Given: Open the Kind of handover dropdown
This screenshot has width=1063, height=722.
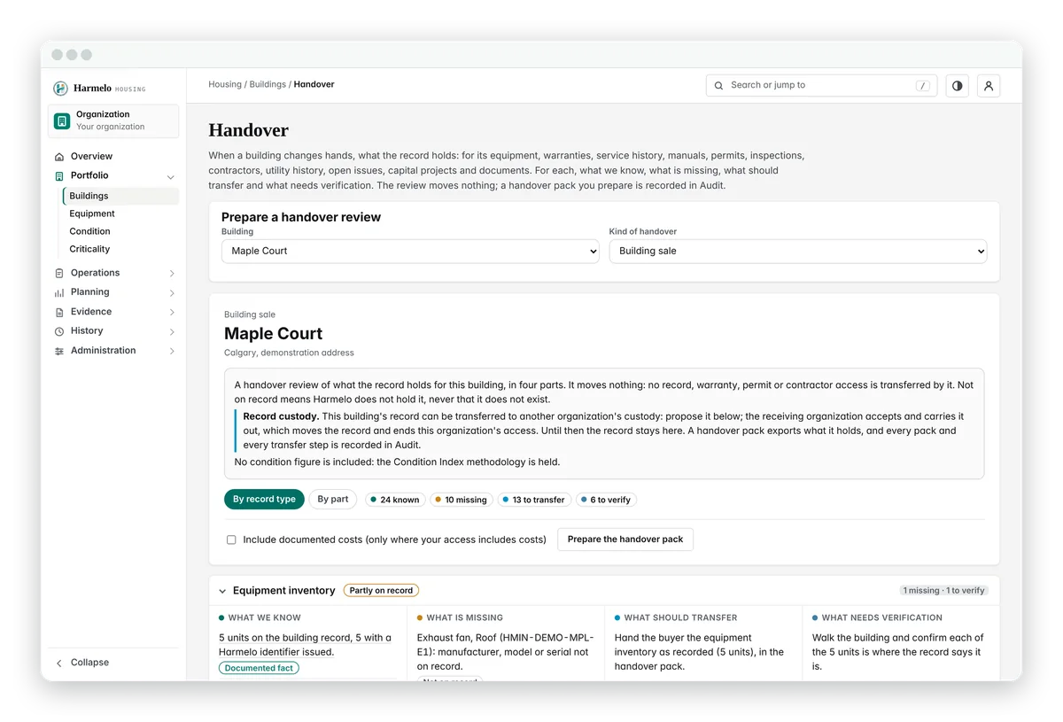Looking at the screenshot, I should (x=798, y=252).
